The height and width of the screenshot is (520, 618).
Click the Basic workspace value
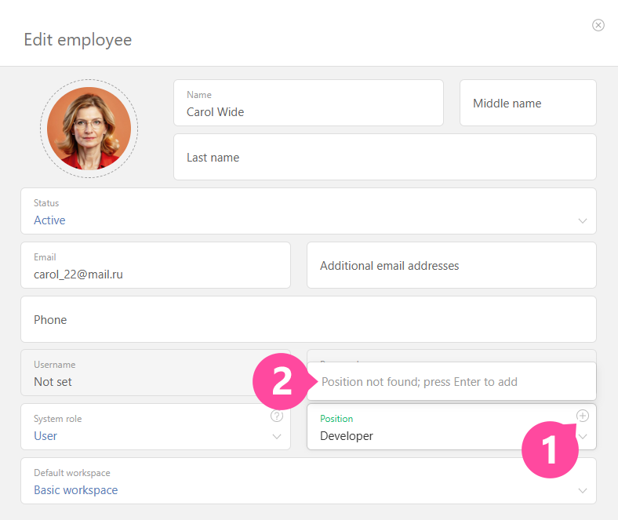[x=75, y=490]
